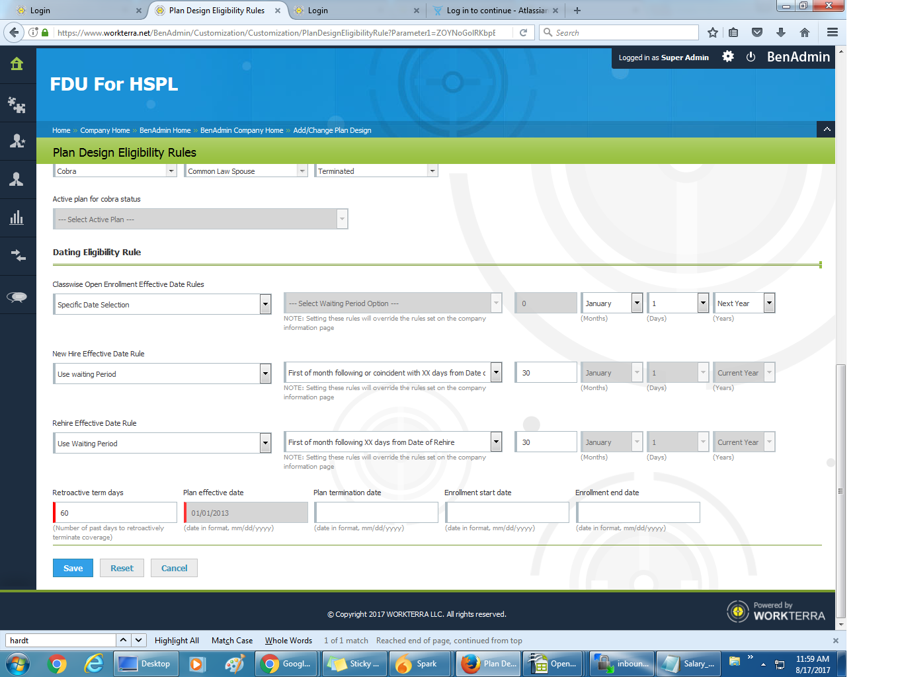
Task: Open Internet Explorer from the taskbar
Action: click(x=94, y=664)
